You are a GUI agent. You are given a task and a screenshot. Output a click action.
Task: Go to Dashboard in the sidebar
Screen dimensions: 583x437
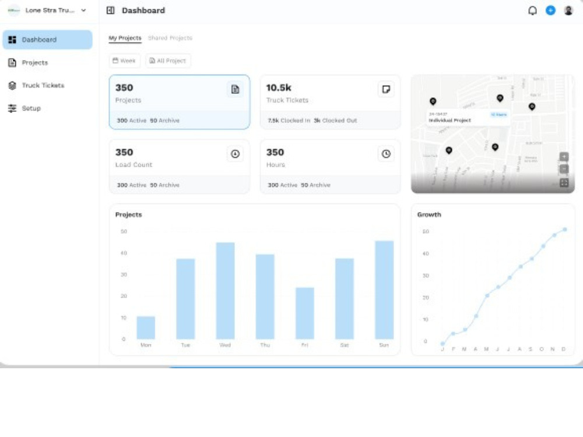[x=48, y=40]
